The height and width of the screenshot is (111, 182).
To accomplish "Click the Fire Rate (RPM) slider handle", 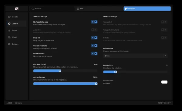I will [60, 71].
